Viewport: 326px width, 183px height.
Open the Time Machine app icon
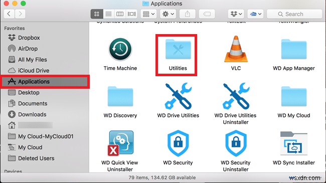[x=120, y=49]
